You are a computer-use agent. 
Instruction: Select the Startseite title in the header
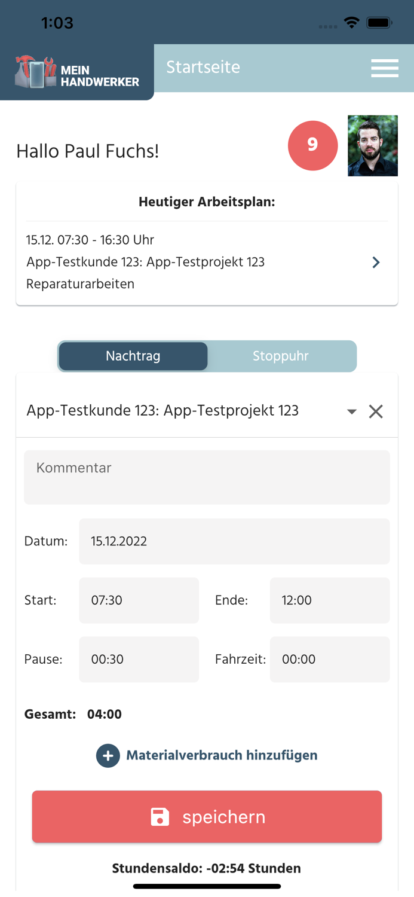coord(204,68)
